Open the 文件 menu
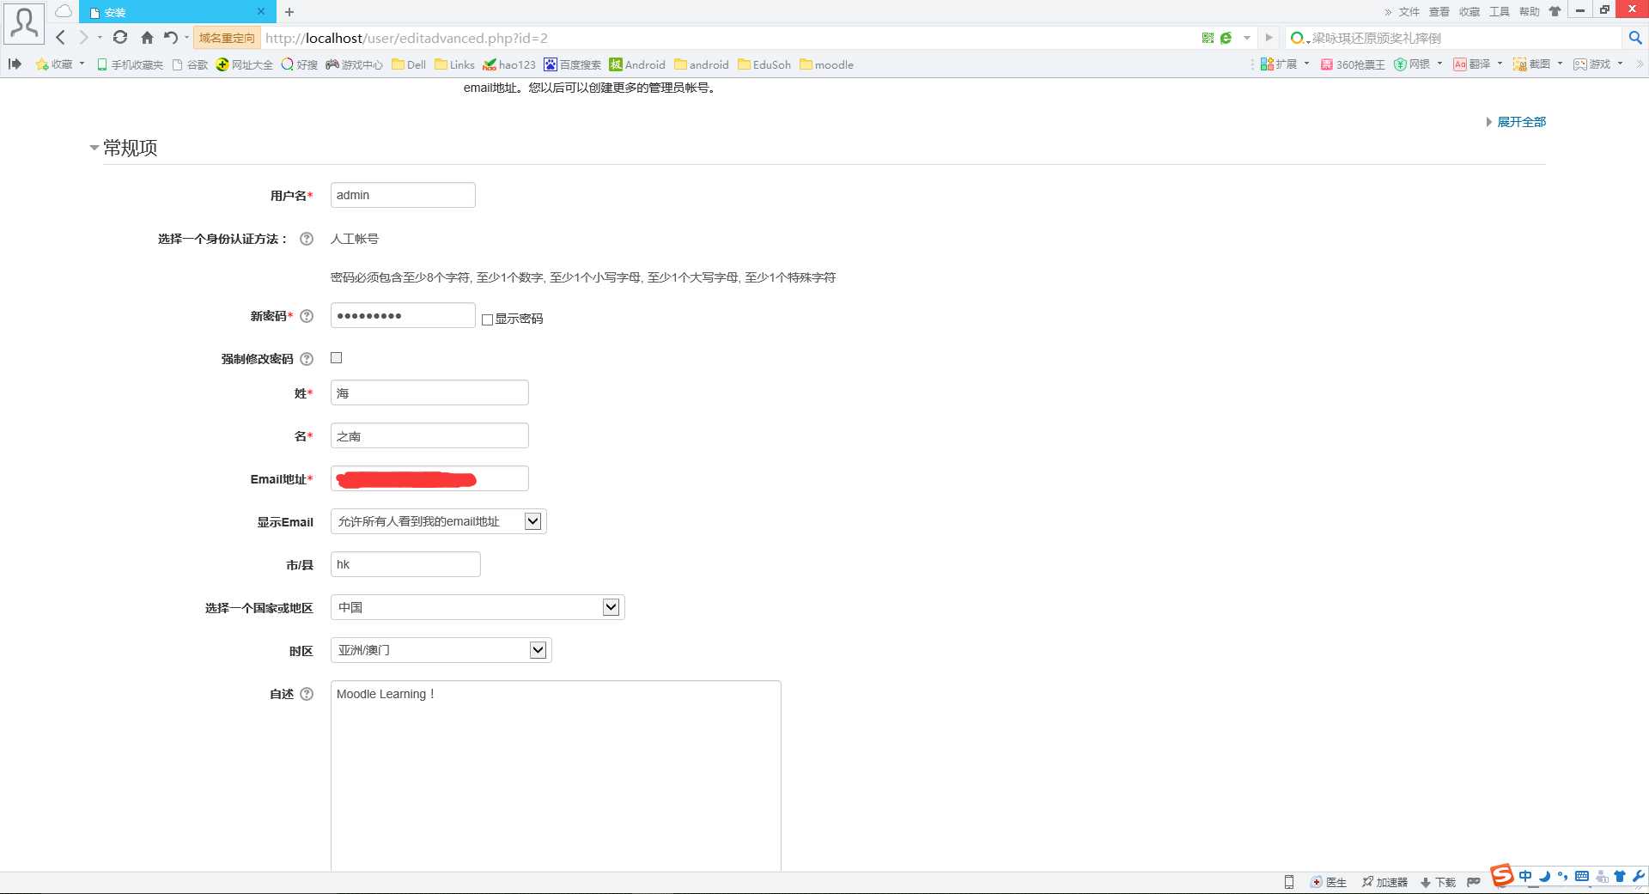The height and width of the screenshot is (894, 1649). (x=1409, y=12)
